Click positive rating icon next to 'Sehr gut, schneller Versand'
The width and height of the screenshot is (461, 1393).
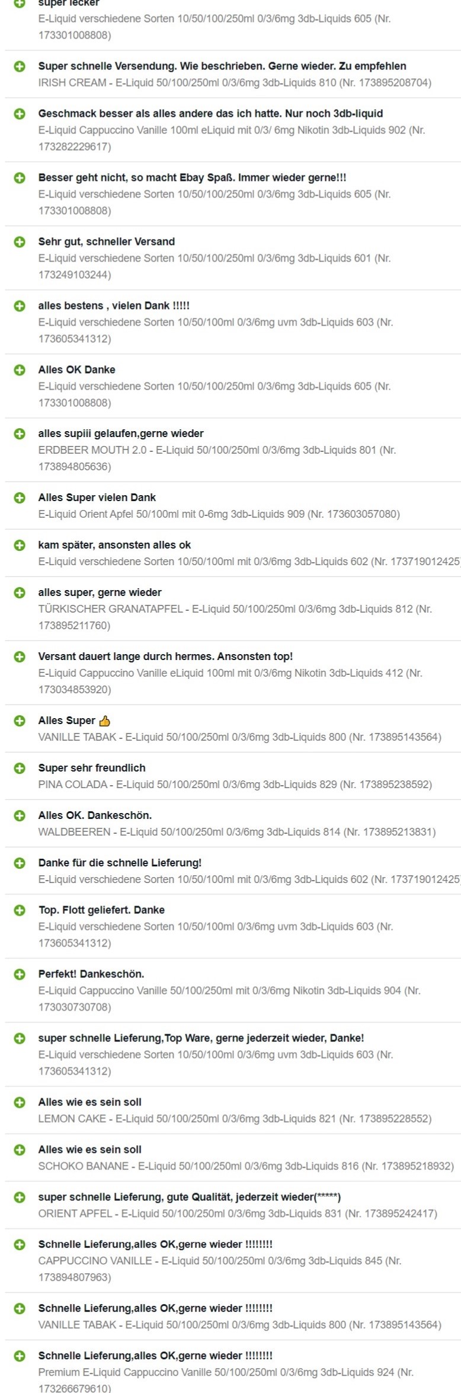(20, 241)
